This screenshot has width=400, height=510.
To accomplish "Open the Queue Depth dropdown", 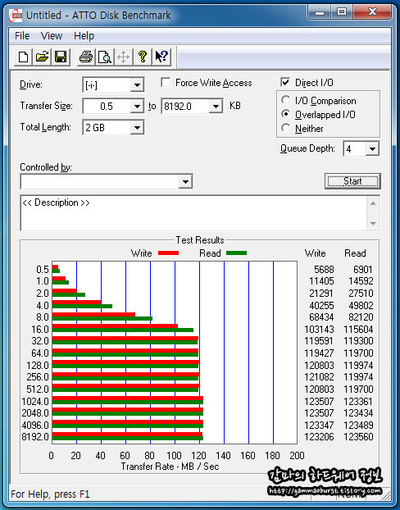I will (x=372, y=149).
